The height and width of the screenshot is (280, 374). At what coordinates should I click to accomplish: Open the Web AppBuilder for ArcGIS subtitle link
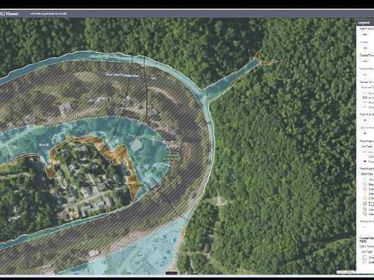[49, 14]
